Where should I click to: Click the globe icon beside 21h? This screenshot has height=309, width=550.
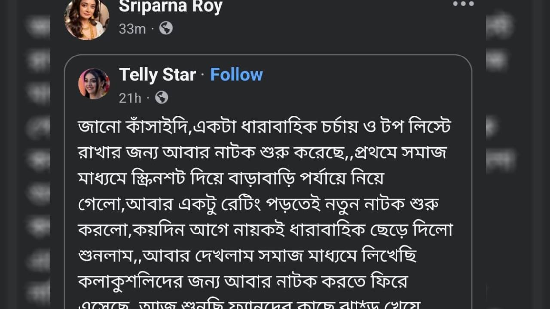tap(162, 98)
